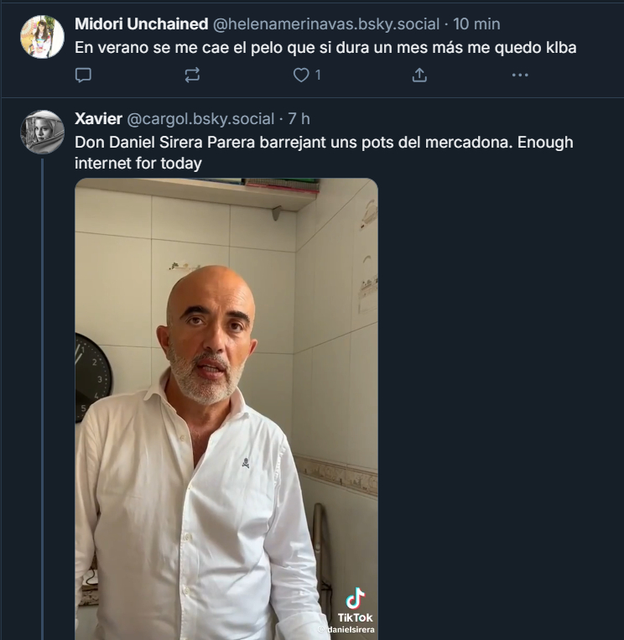Visit the @cargol.bsky.social handle
Screen dimensions: 624x640
[x=200, y=119]
